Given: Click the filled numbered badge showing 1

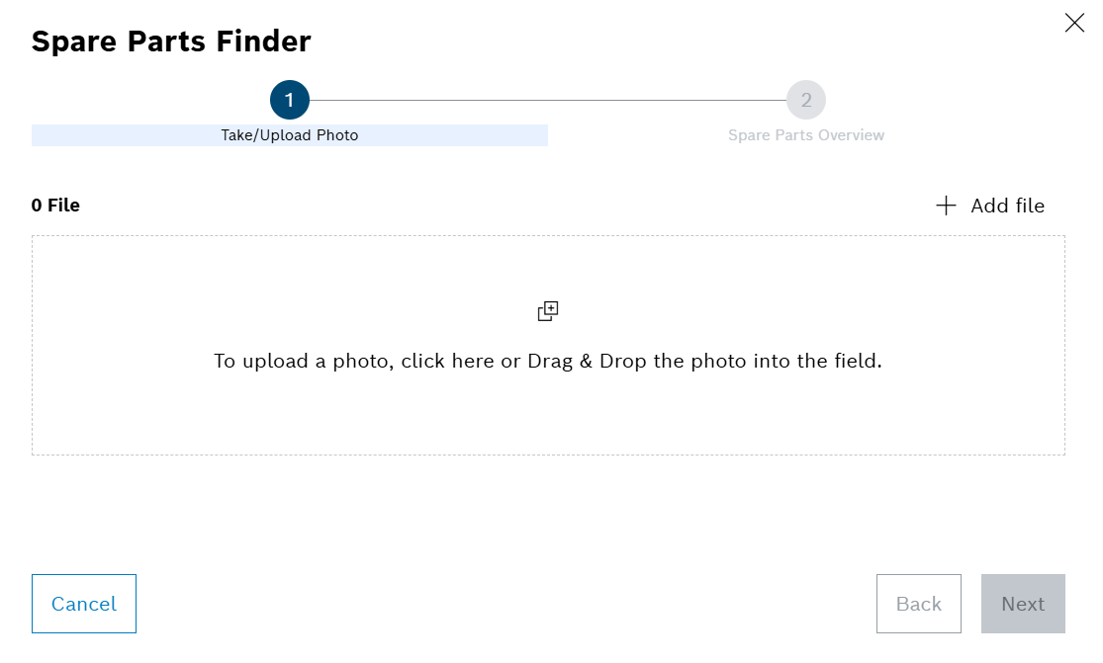Looking at the screenshot, I should click(289, 100).
